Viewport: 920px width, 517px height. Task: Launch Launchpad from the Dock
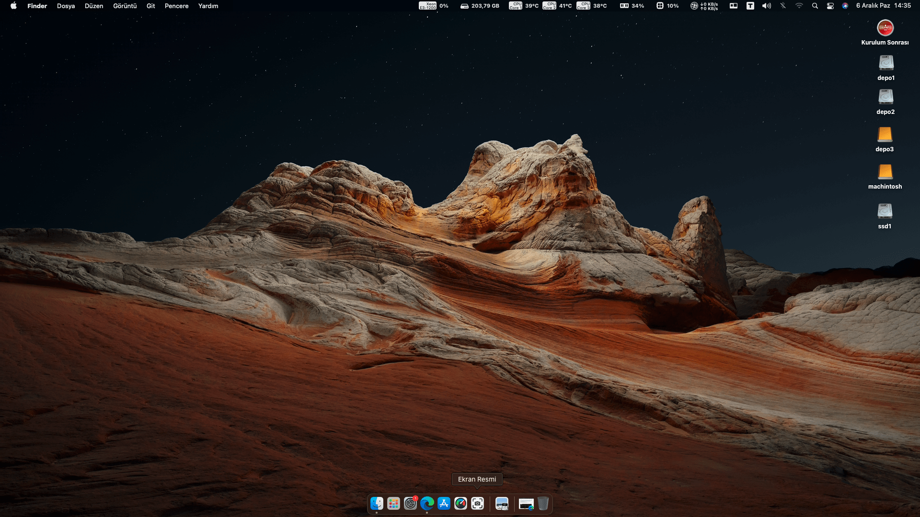[393, 504]
